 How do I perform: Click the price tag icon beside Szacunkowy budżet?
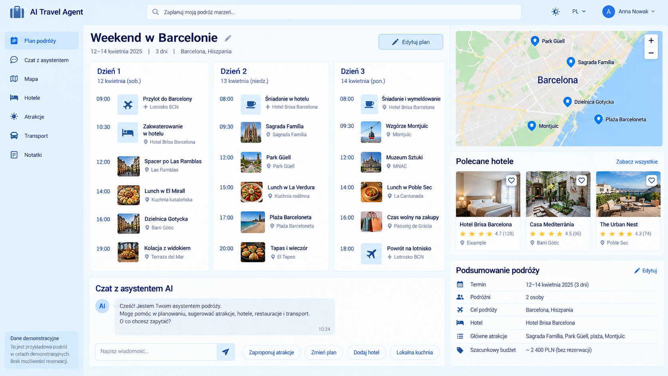(460, 350)
